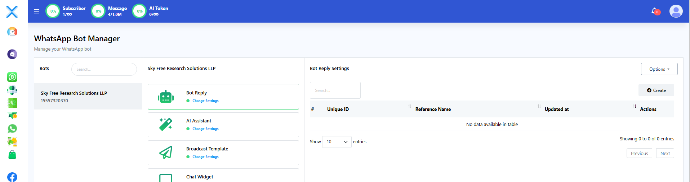This screenshot has width=690, height=182.
Task: Click the hamburger menu icon
Action: 36,11
